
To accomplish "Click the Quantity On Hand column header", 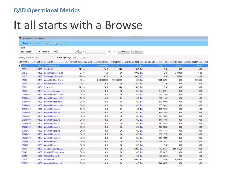I will click(x=132, y=62).
